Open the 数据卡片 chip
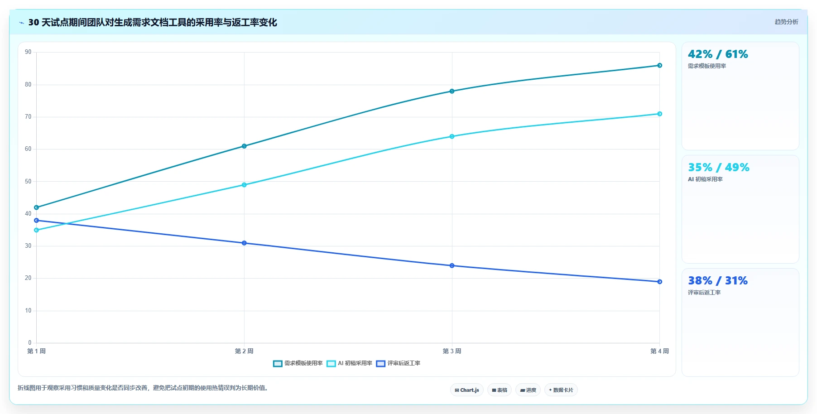Screen dimensions: 817x414 [561, 390]
